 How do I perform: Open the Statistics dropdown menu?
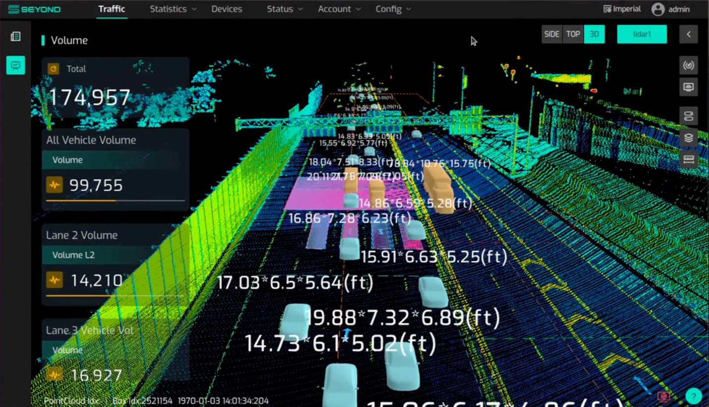173,9
